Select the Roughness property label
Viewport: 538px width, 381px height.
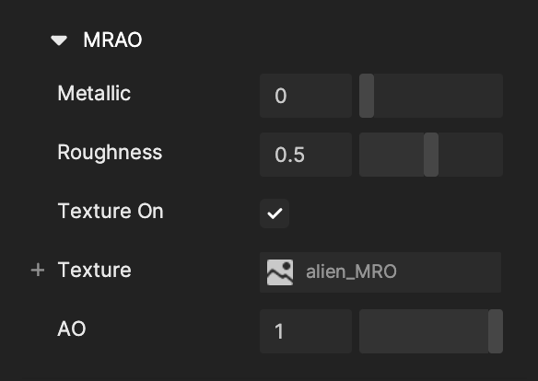pyautogui.click(x=110, y=152)
